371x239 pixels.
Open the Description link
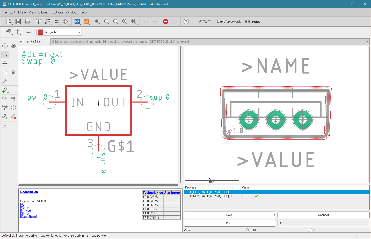(29, 192)
